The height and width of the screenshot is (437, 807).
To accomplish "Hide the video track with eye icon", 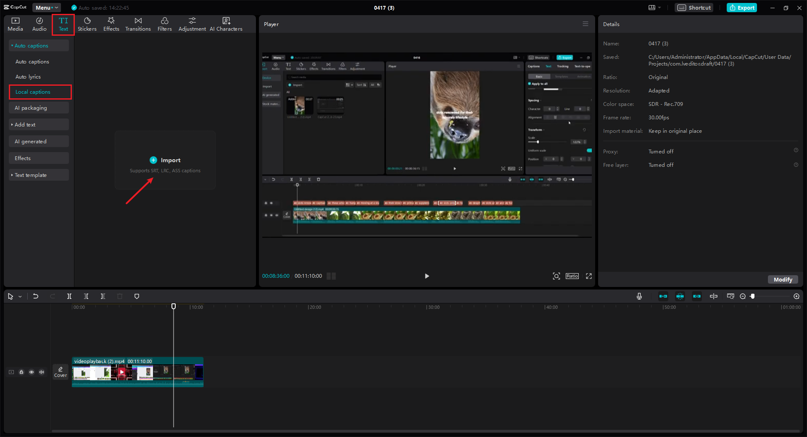I will pyautogui.click(x=32, y=372).
